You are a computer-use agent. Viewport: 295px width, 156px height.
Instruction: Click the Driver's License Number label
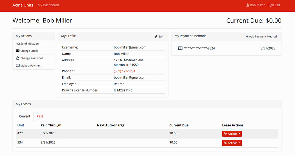click(80, 90)
